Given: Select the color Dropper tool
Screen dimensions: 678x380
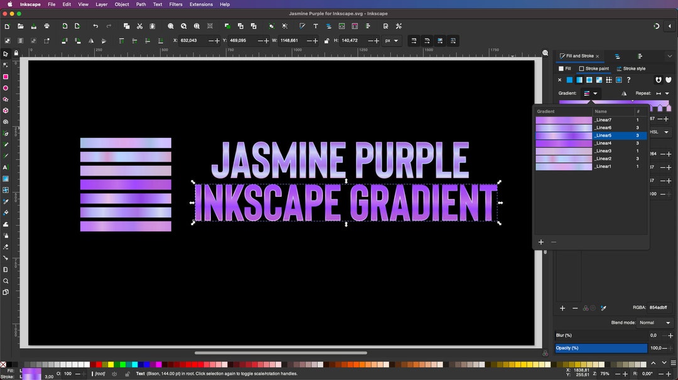Looking at the screenshot, I should pos(6,202).
